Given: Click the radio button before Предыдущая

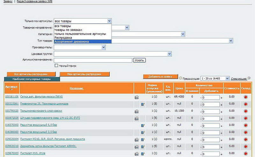Looking at the screenshot, I should pos(181,78).
